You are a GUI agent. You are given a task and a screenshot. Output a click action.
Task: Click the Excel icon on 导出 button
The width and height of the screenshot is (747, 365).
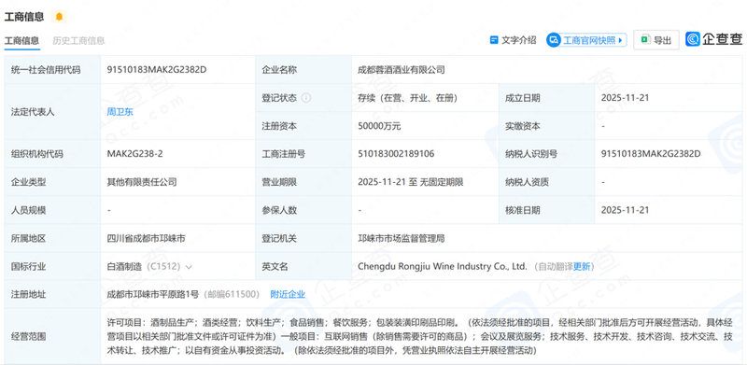(645, 40)
